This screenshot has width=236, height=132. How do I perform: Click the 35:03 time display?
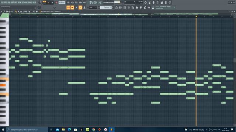[95, 3]
